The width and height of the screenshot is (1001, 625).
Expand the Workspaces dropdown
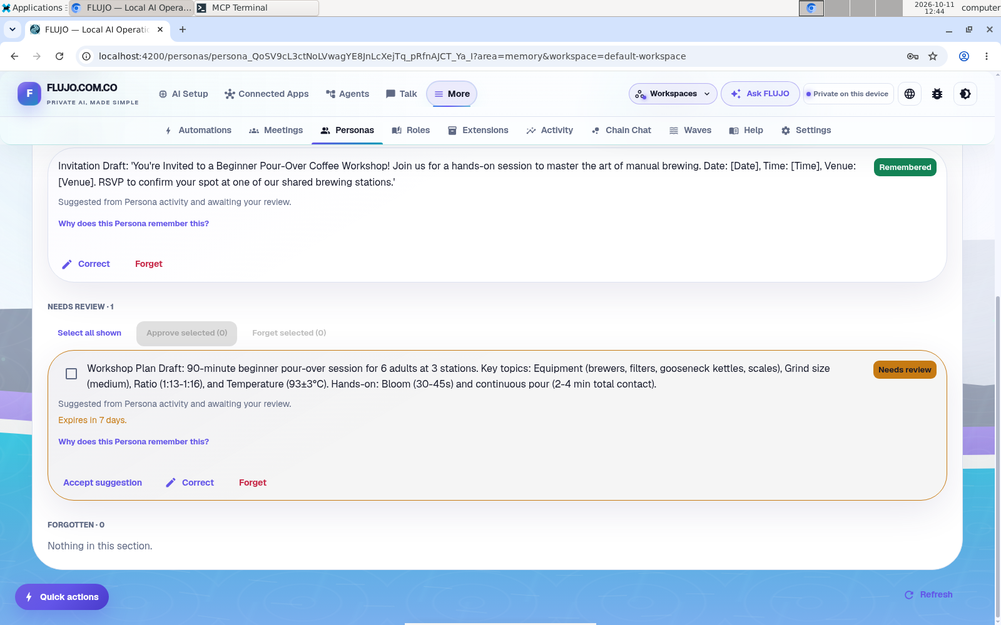673,94
